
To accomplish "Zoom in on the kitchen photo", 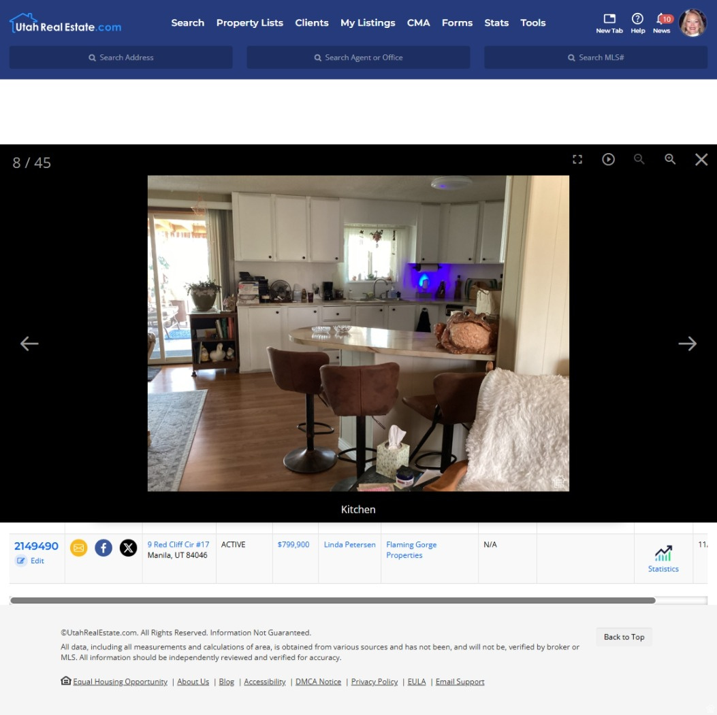I will 670,159.
